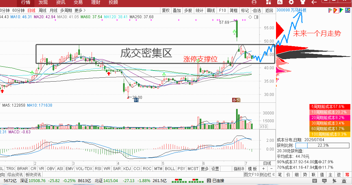Open the blue panel settings icon beside chip icons
Screen dimensions: 352x185
(x=347, y=10)
